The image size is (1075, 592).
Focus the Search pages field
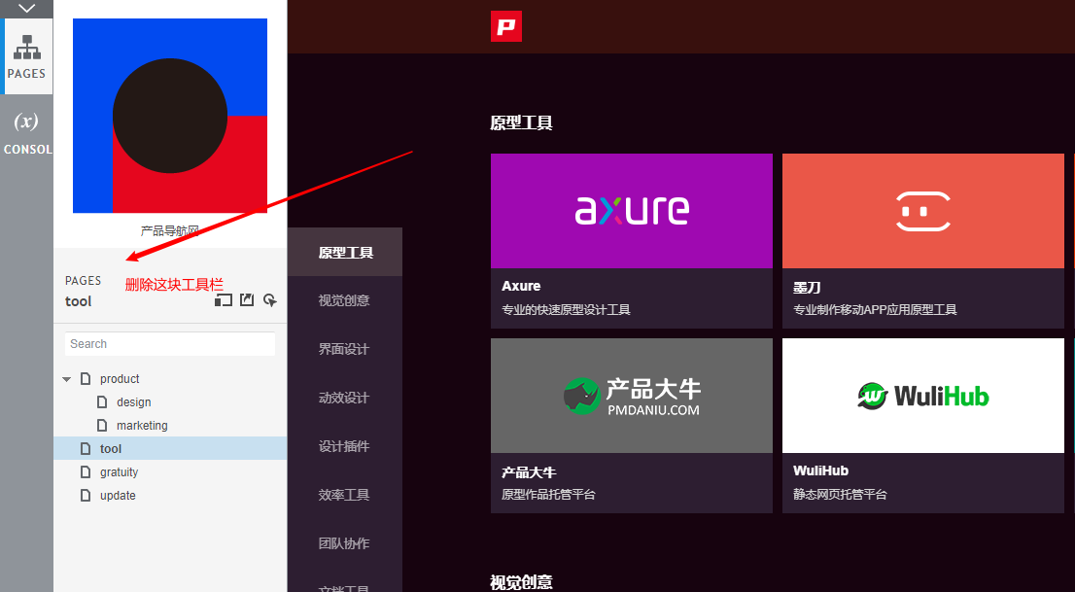170,344
